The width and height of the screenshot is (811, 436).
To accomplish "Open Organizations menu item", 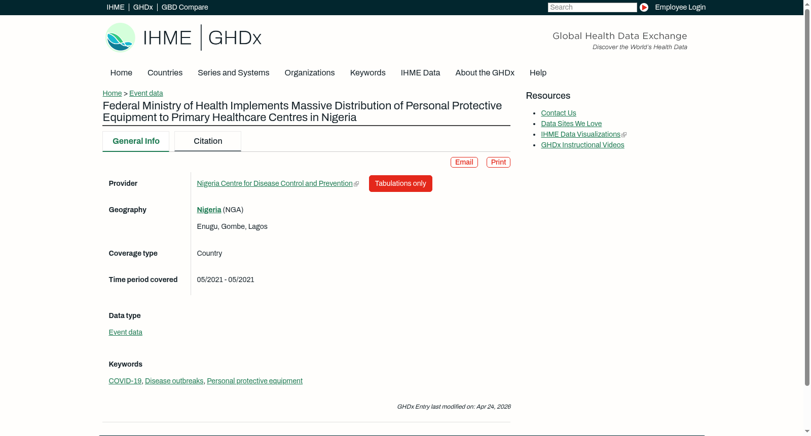I will coord(310,73).
